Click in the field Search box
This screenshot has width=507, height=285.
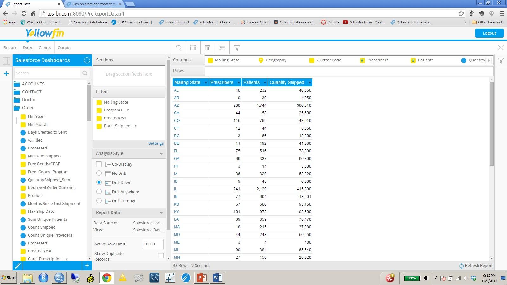coord(48,73)
